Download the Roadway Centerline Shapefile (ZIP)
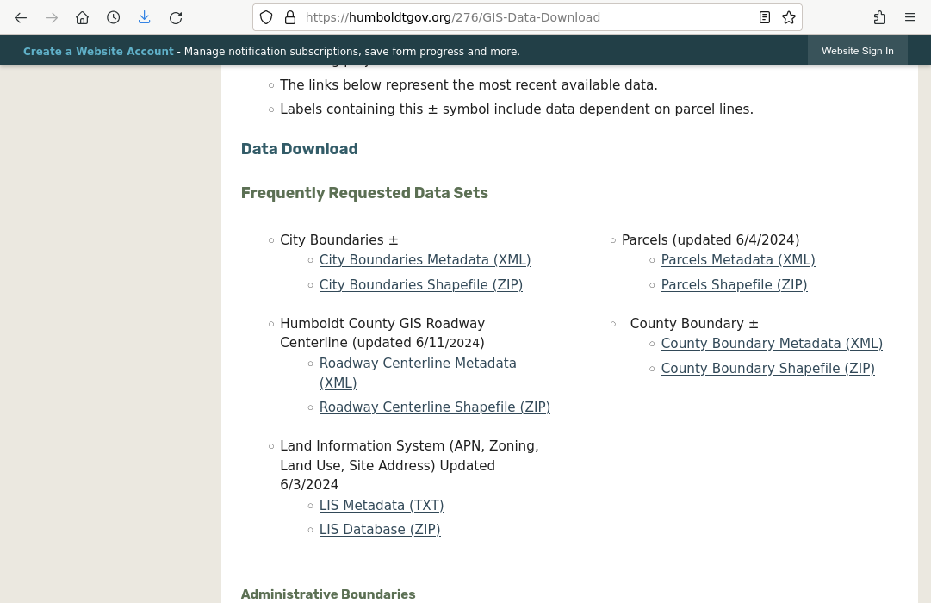 click(434, 407)
